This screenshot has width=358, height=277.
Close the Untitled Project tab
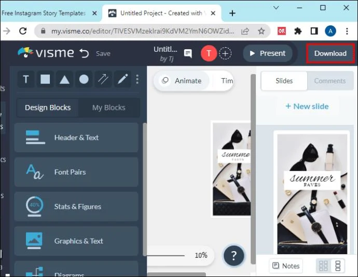coord(213,13)
